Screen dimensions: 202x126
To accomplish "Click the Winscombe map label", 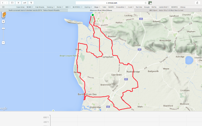I will point(165,40).
